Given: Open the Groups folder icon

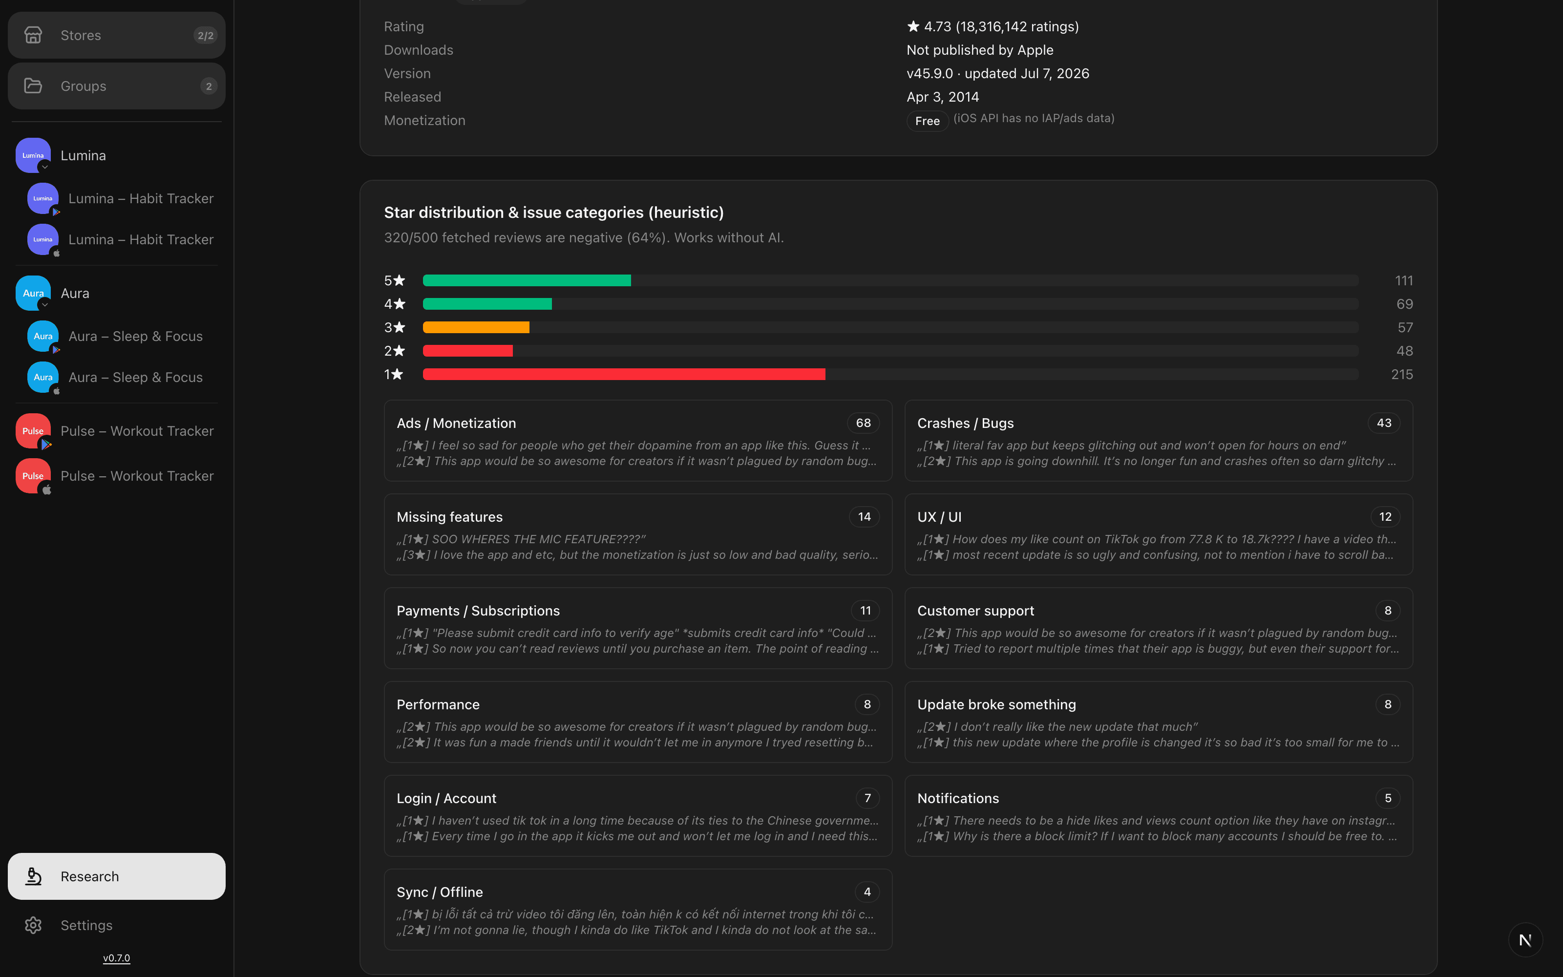Looking at the screenshot, I should click(x=33, y=86).
